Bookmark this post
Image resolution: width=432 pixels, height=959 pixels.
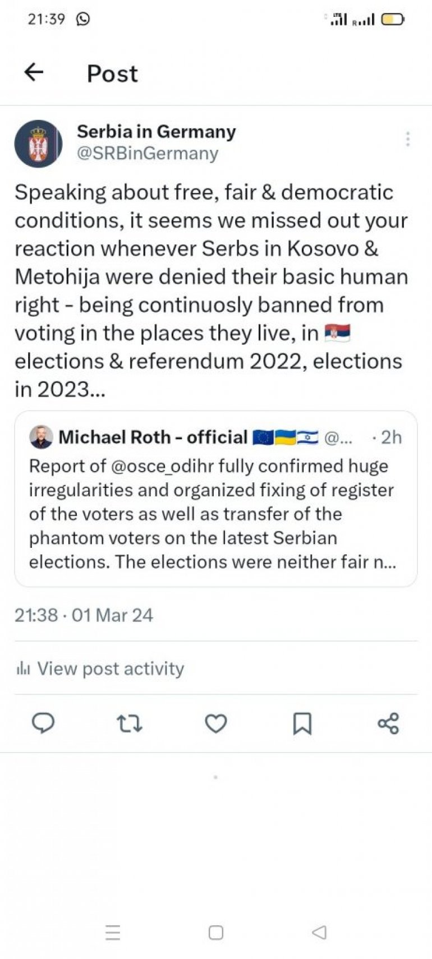pos(302,723)
